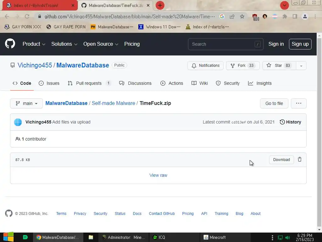Click the Sign in link
The width and height of the screenshot is (322, 242).
click(276, 44)
